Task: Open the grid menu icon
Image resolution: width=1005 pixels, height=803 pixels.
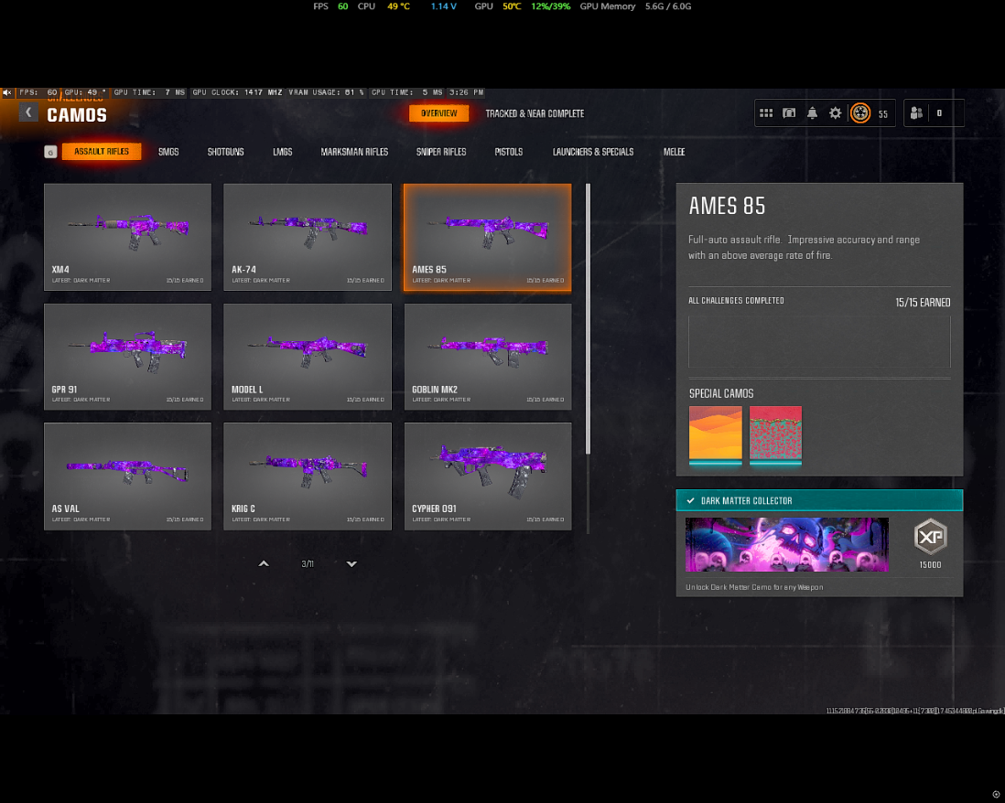Action: point(766,113)
